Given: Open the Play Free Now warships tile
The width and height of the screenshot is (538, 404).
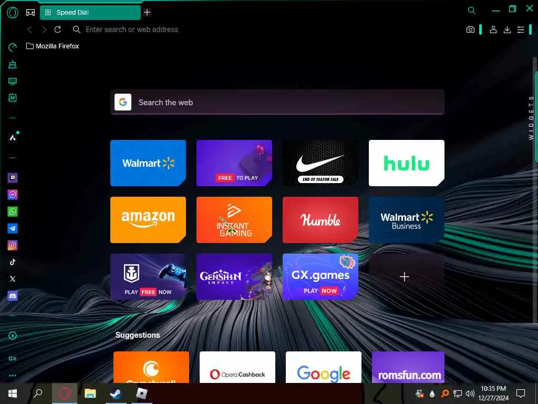Looking at the screenshot, I should click(x=148, y=277).
